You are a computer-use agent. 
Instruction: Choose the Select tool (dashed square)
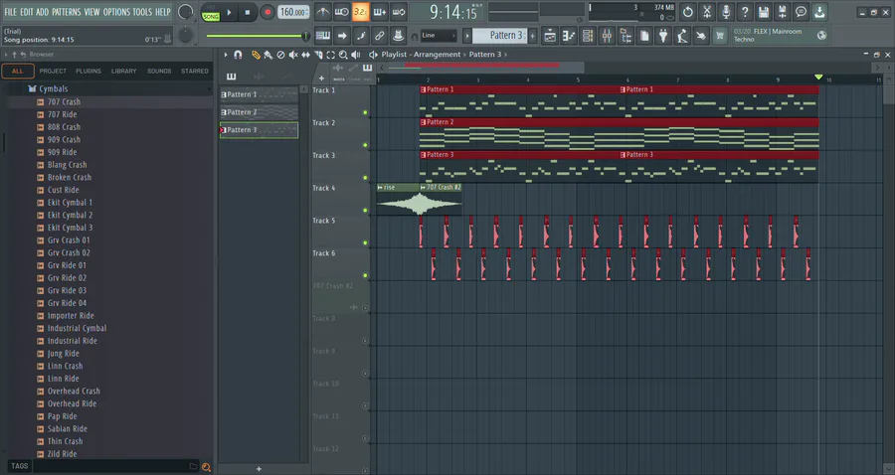(330, 55)
